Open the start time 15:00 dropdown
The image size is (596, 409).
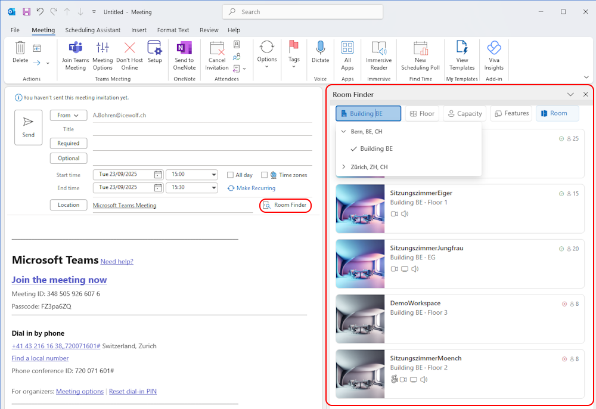pos(214,175)
